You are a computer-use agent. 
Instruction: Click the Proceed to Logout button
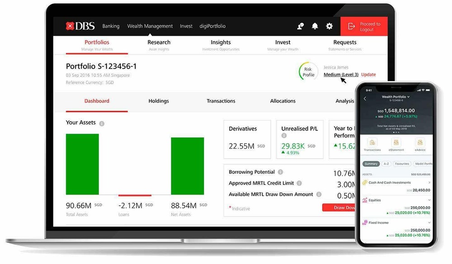coord(364,27)
